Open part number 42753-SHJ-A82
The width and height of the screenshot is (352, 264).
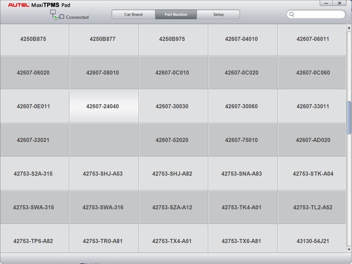click(172, 174)
